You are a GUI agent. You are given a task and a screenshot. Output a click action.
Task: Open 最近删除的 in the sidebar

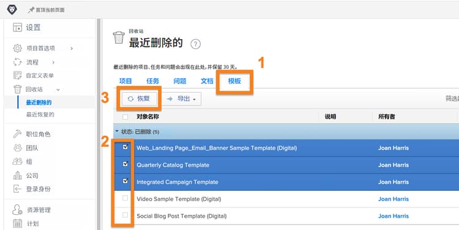(x=39, y=102)
